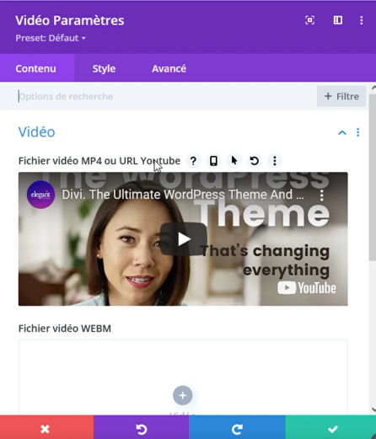376x439 pixels.
Task: Click the YouTube logo on video
Action: [307, 288]
